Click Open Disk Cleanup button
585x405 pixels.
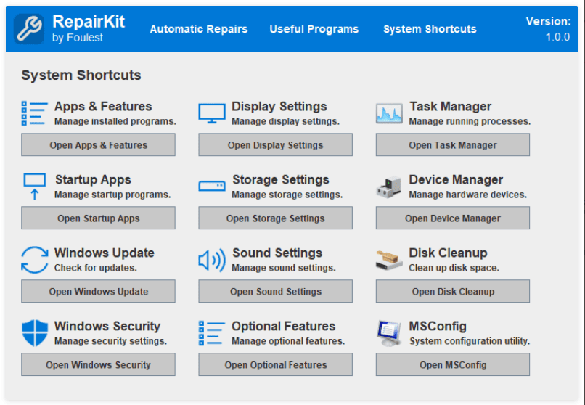453,291
